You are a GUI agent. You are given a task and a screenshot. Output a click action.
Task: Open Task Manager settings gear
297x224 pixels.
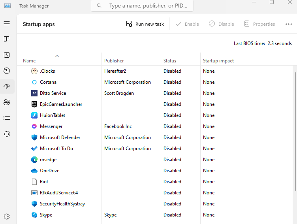tap(7, 216)
